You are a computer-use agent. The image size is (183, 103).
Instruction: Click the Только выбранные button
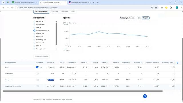[x=41, y=56]
